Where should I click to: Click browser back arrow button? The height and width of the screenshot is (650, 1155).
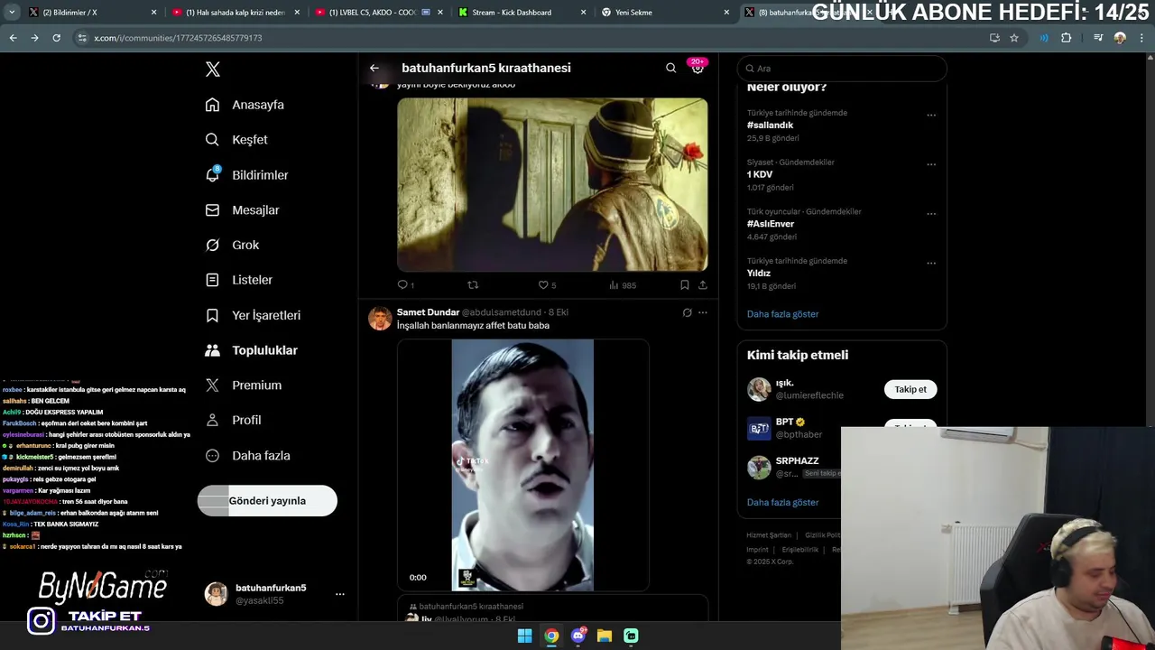click(x=13, y=38)
